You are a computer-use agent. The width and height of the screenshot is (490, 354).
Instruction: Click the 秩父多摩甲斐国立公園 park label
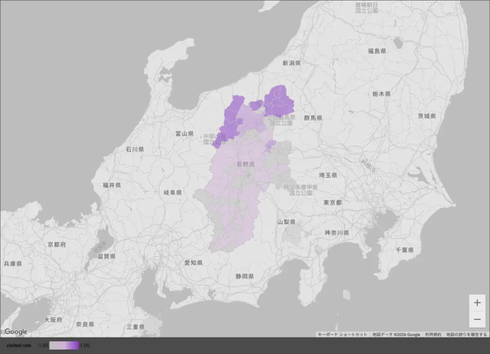pos(301,190)
